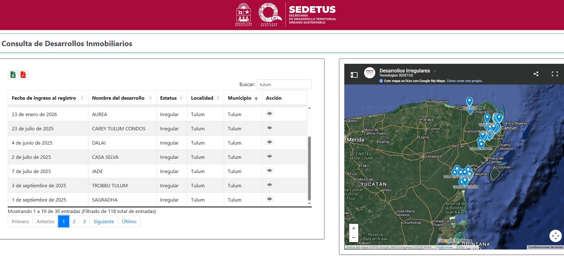Star the Desarrollos Irregulares map

click(435, 71)
